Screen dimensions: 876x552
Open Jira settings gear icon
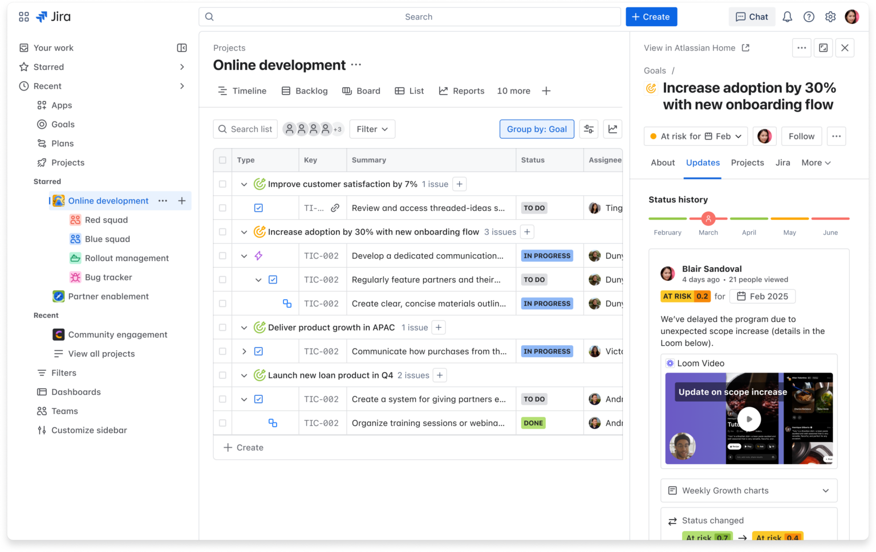tap(830, 17)
